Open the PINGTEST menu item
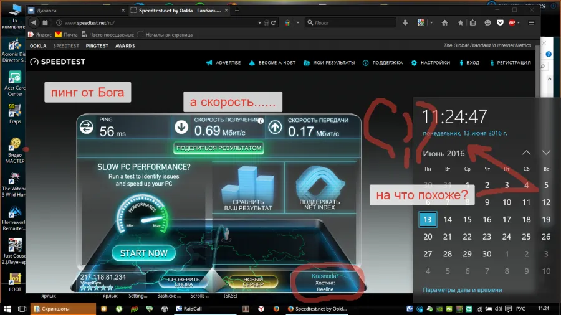561x315 pixels. coord(97,45)
